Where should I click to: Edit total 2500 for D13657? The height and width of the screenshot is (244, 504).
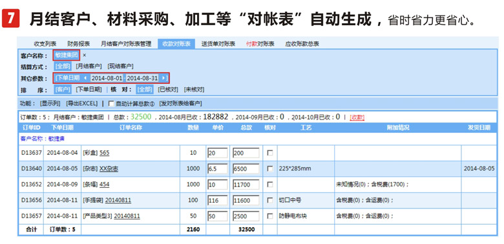tap(246, 216)
